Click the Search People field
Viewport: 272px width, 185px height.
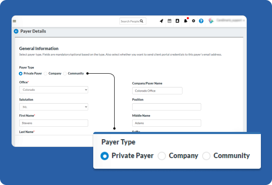coord(130,21)
